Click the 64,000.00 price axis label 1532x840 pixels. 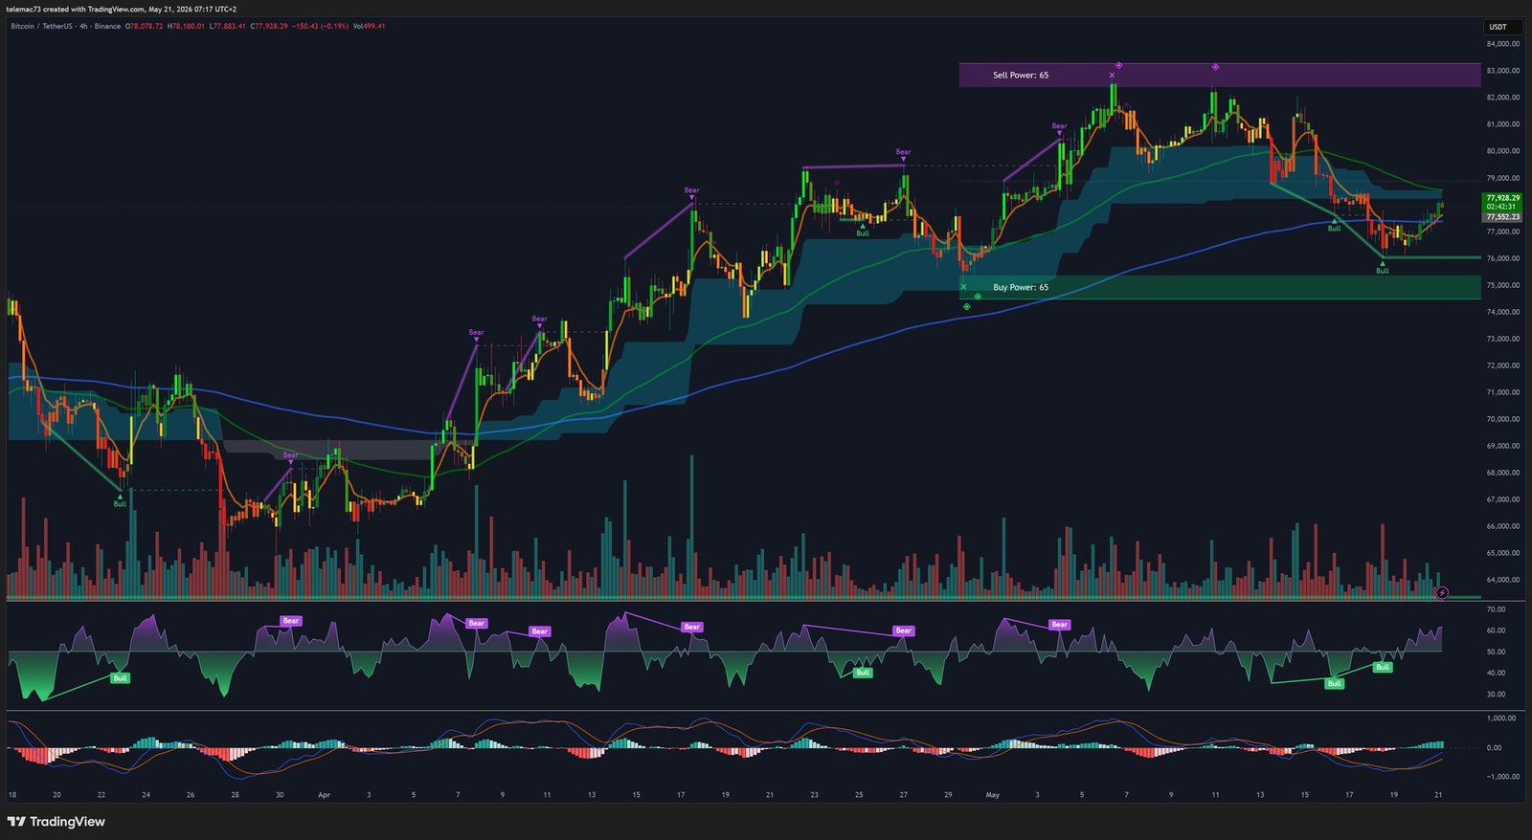1502,580
